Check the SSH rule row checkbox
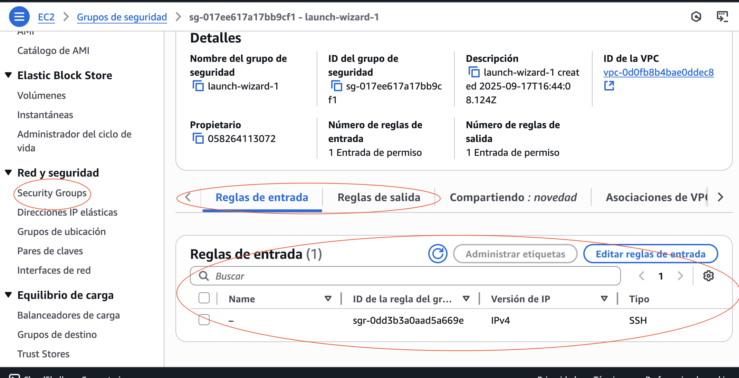 204,320
